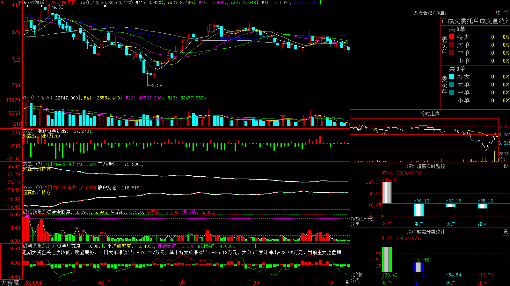Click the 超大 -35.13 bar in 实时监控
The image size is (510, 286).
(x=483, y=206)
